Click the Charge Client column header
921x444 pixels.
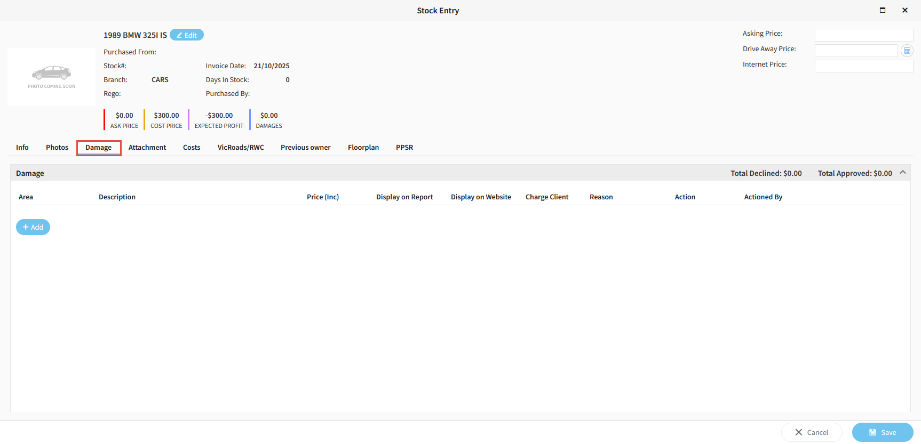click(x=547, y=197)
